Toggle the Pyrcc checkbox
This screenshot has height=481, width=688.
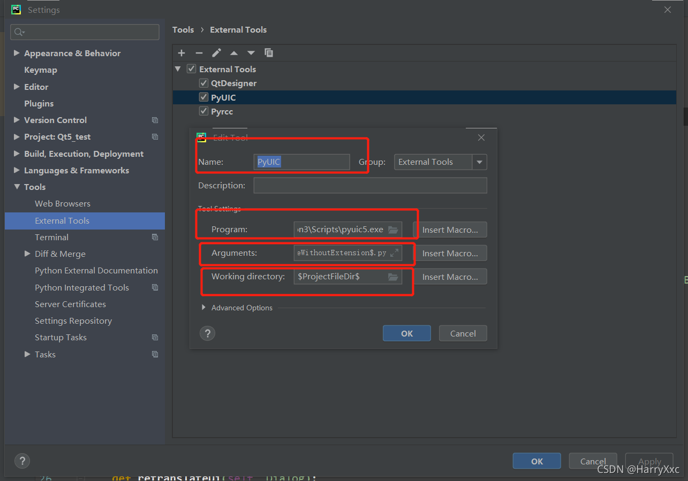point(203,111)
